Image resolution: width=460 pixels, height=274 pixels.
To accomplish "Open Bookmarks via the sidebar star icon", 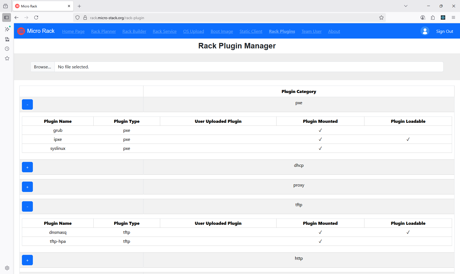I will (x=7, y=58).
